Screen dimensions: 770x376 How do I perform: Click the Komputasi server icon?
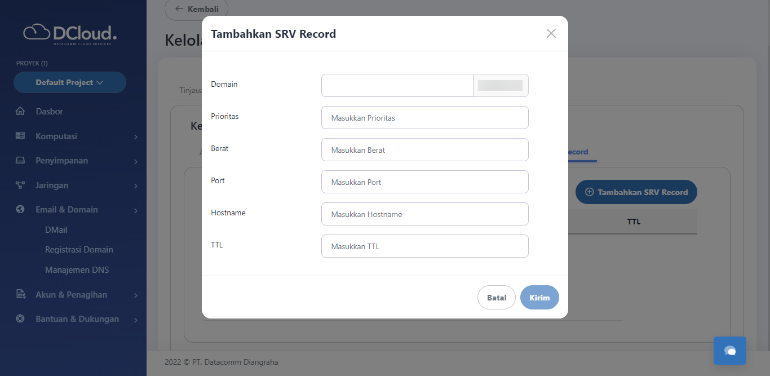coord(20,136)
